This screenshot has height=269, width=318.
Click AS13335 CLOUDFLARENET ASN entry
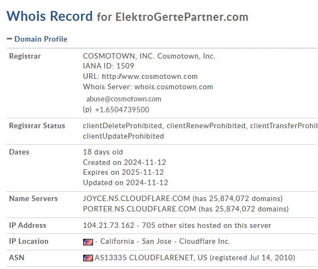click(151, 257)
